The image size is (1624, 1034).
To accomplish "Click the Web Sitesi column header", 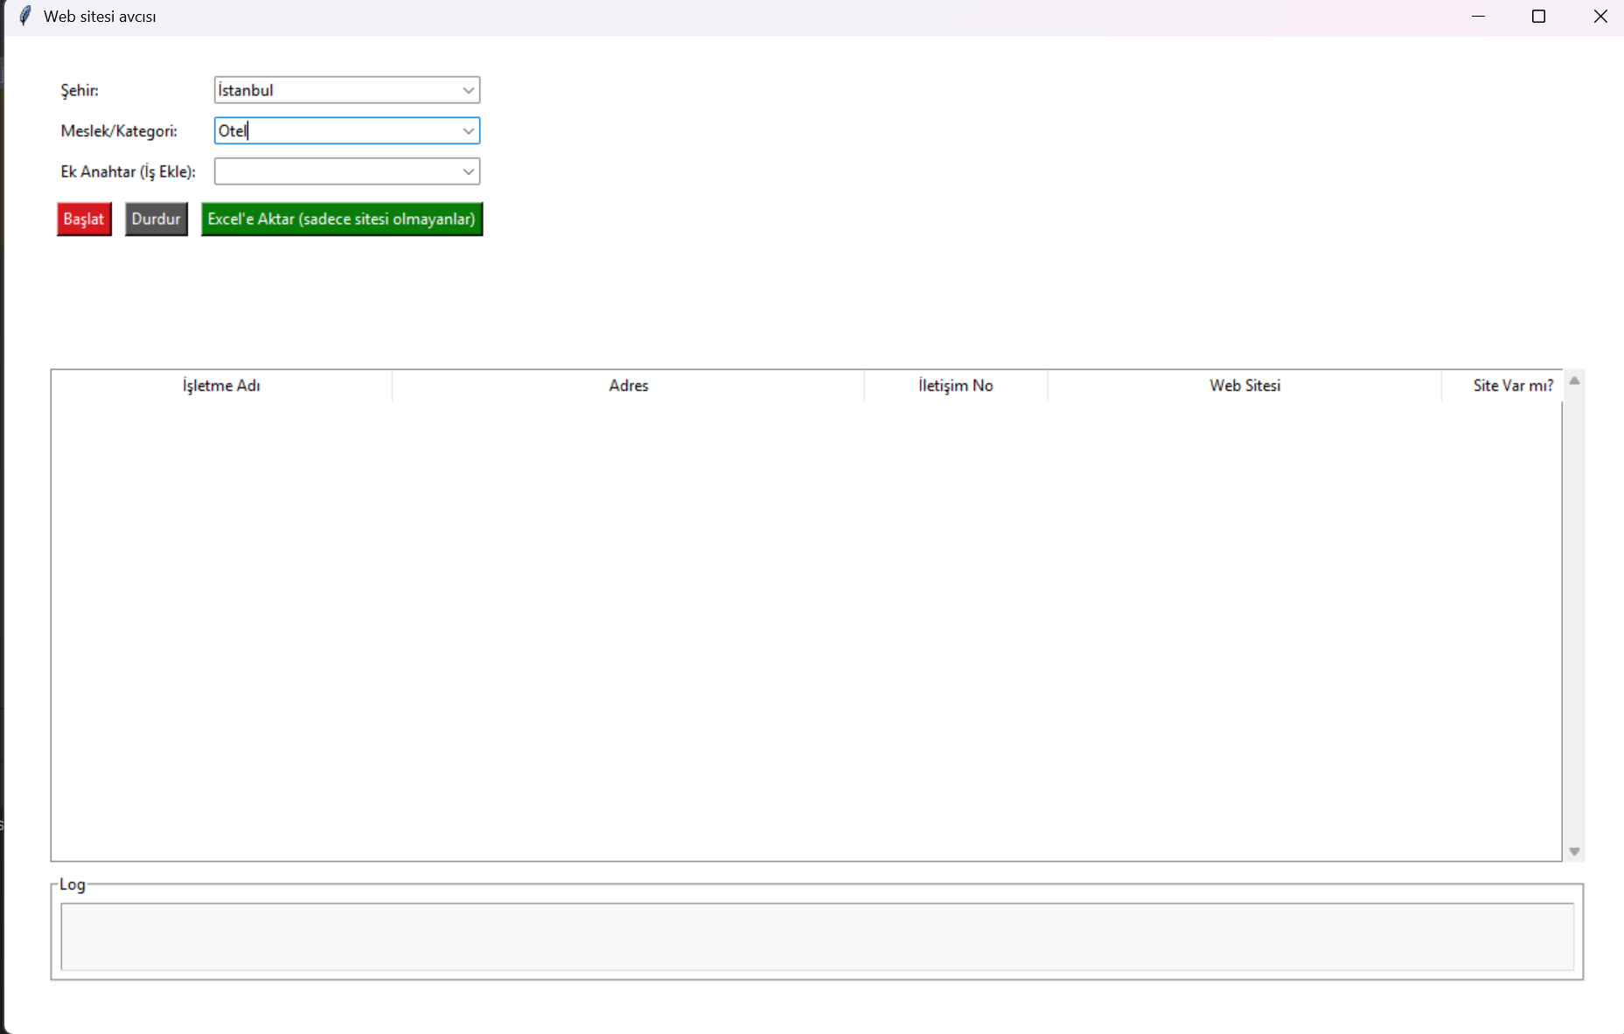I will (x=1244, y=386).
